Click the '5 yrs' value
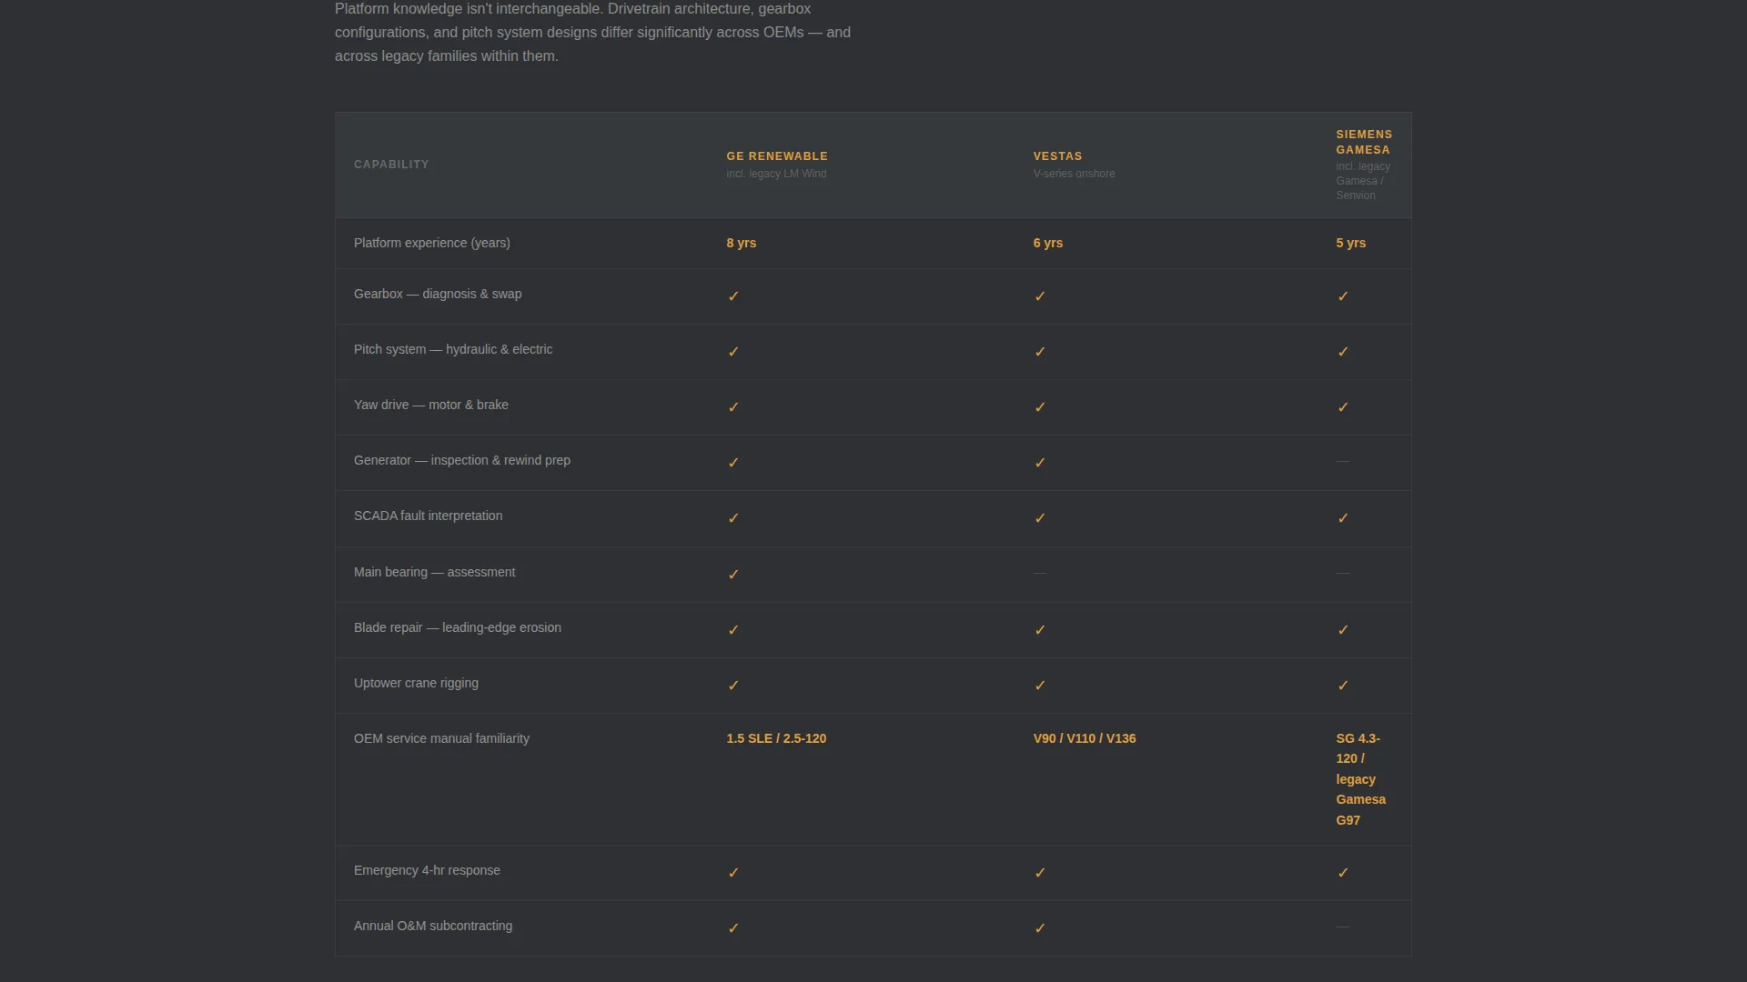The width and height of the screenshot is (1747, 982). click(x=1351, y=243)
